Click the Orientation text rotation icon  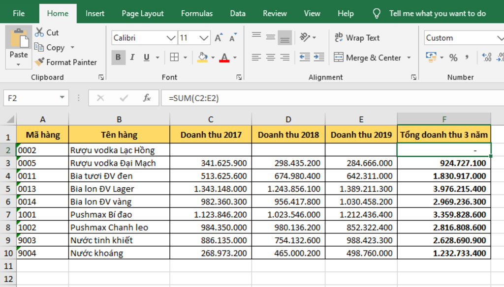coord(305,38)
